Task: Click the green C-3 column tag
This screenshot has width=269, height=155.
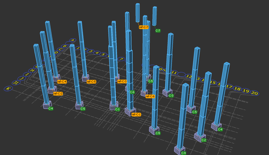Action: pyautogui.click(x=171, y=96)
